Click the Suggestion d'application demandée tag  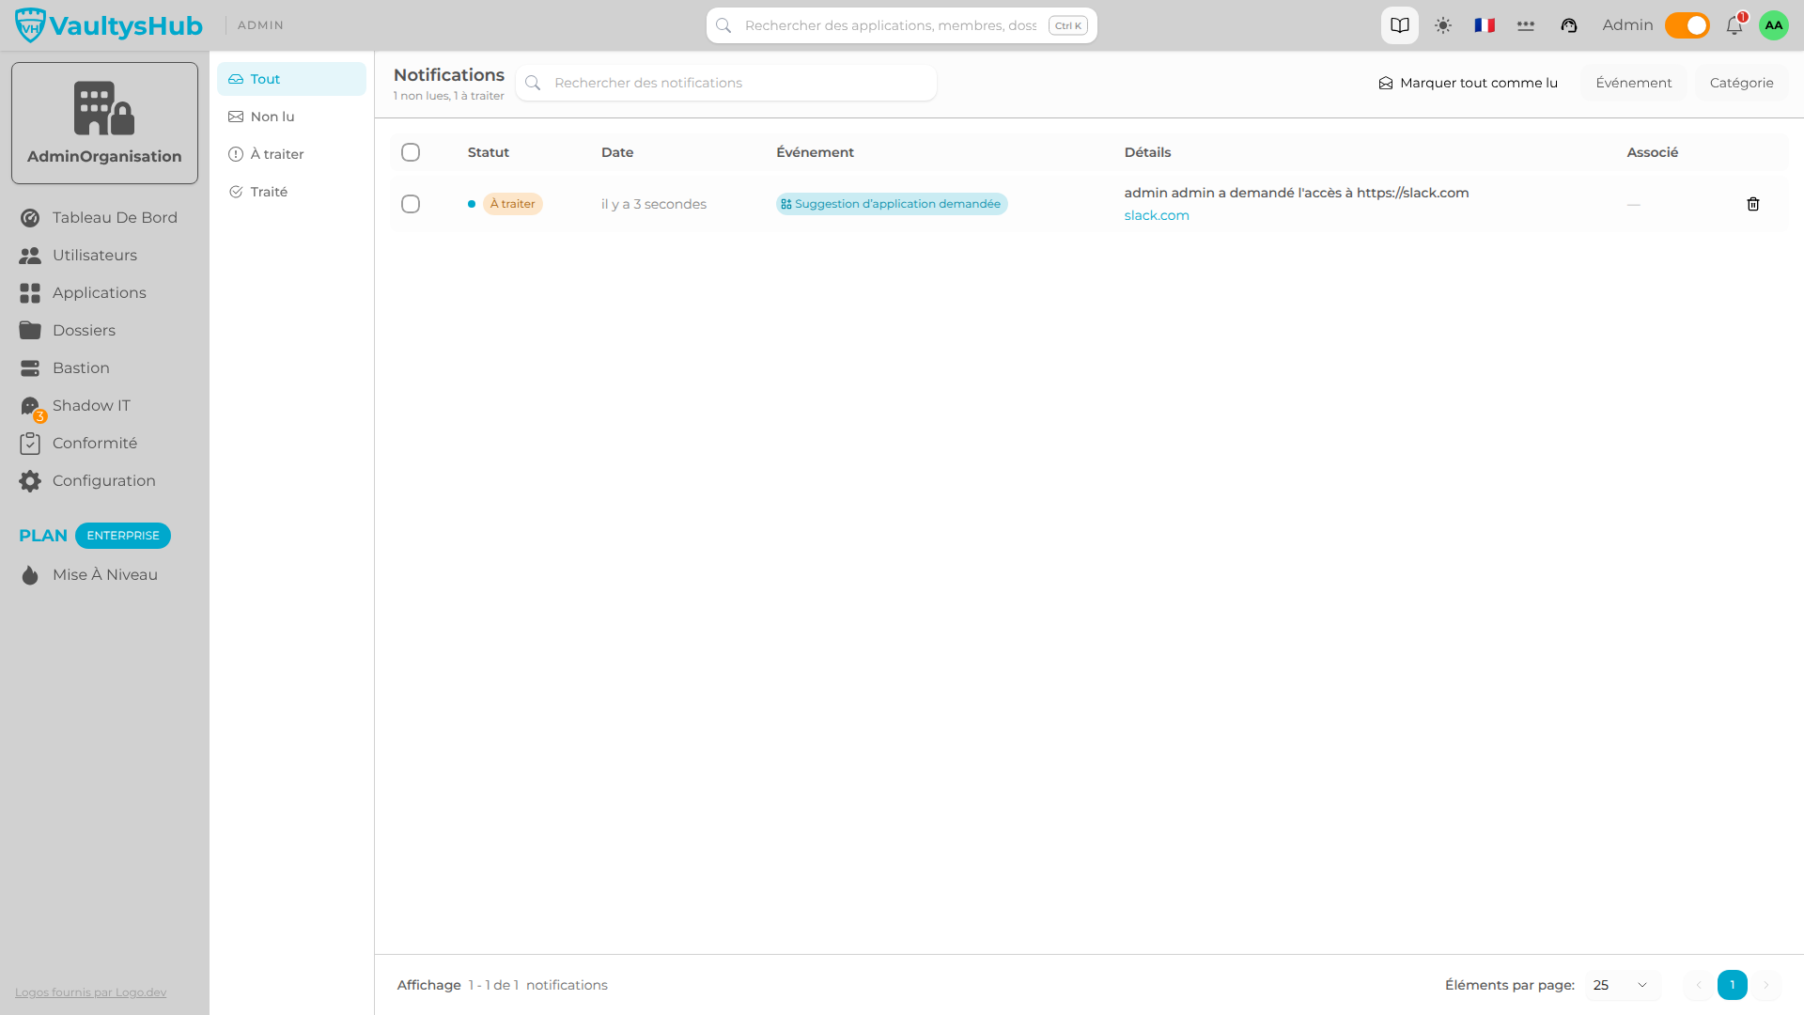(x=892, y=204)
